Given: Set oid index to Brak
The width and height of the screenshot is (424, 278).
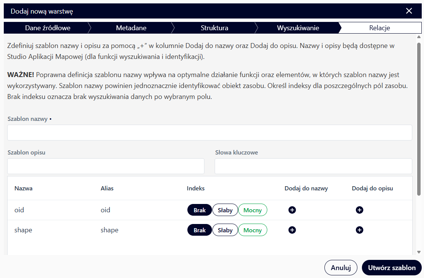Looking at the screenshot, I should pyautogui.click(x=200, y=210).
